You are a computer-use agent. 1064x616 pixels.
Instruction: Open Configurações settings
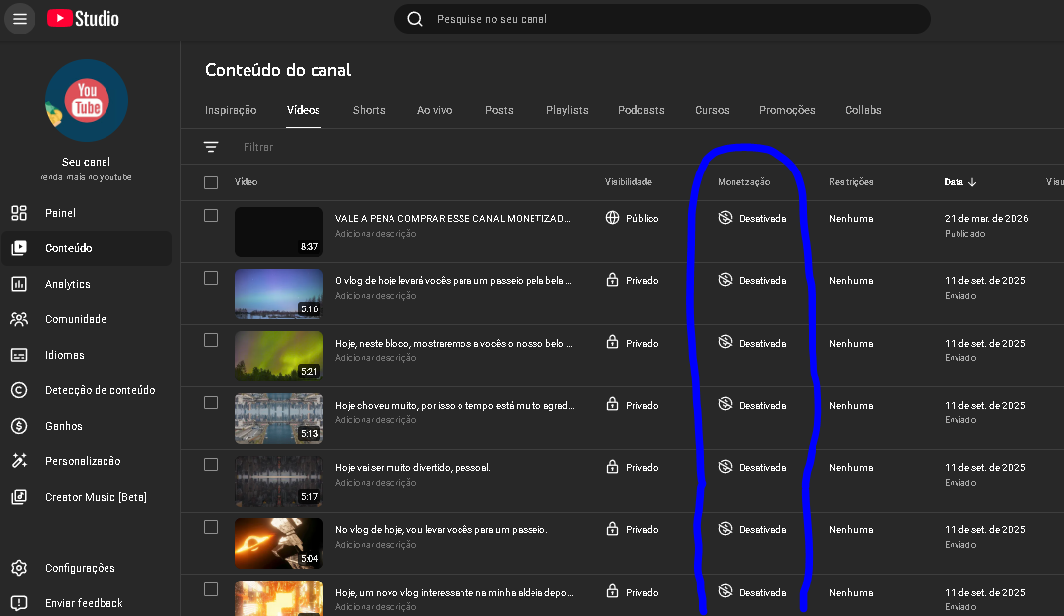(x=80, y=568)
